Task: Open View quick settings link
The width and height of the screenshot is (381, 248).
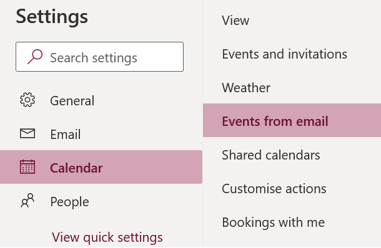Action: click(107, 237)
